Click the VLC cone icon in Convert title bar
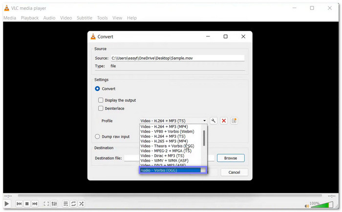Screen dimensions: 342x212 (x=93, y=37)
